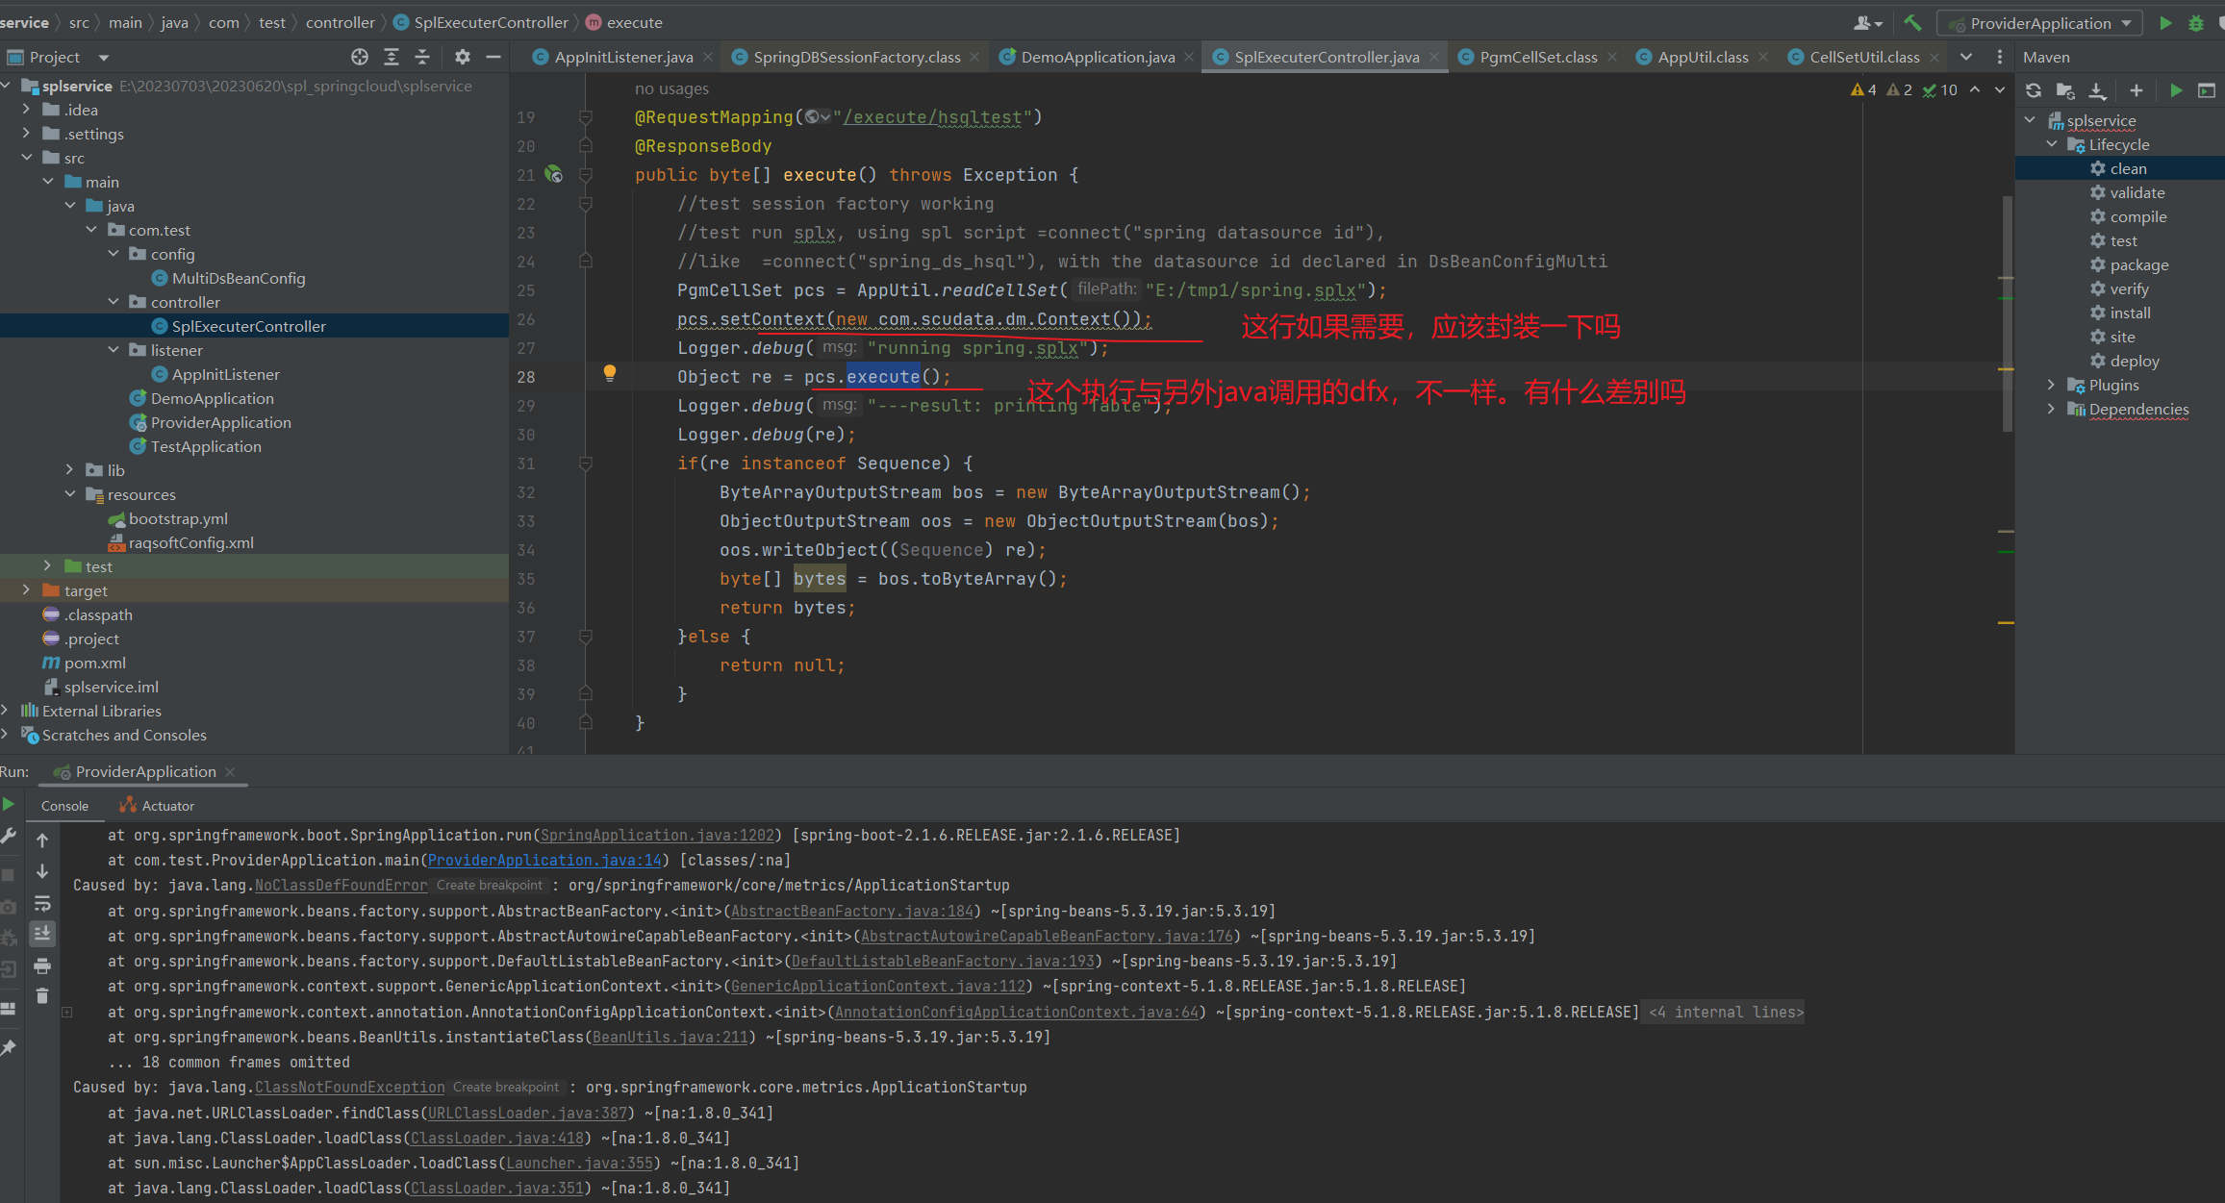Clear console with the trash icon
This screenshot has height=1203, width=2225.
[42, 996]
